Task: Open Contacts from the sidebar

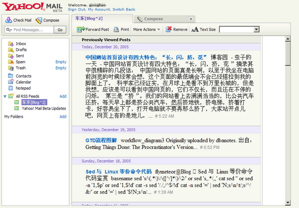Action: 23,76
